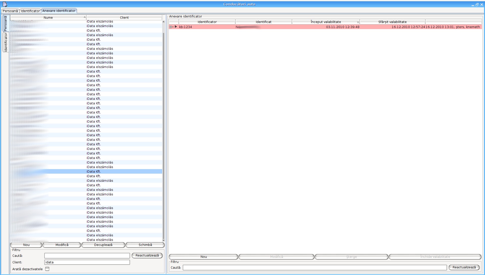Click the document icon in title bar

(x=5, y=4)
